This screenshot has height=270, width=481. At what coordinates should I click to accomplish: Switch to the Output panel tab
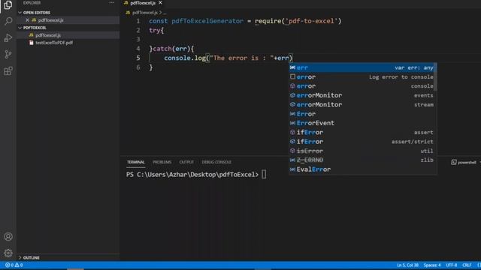(x=186, y=162)
